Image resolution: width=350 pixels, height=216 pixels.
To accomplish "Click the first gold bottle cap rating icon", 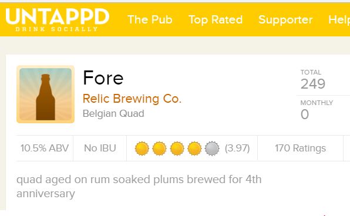I will pyautogui.click(x=142, y=148).
